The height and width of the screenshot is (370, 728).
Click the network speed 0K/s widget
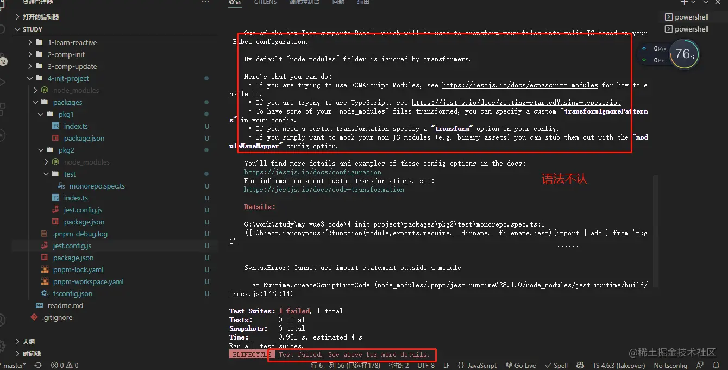[x=654, y=54]
